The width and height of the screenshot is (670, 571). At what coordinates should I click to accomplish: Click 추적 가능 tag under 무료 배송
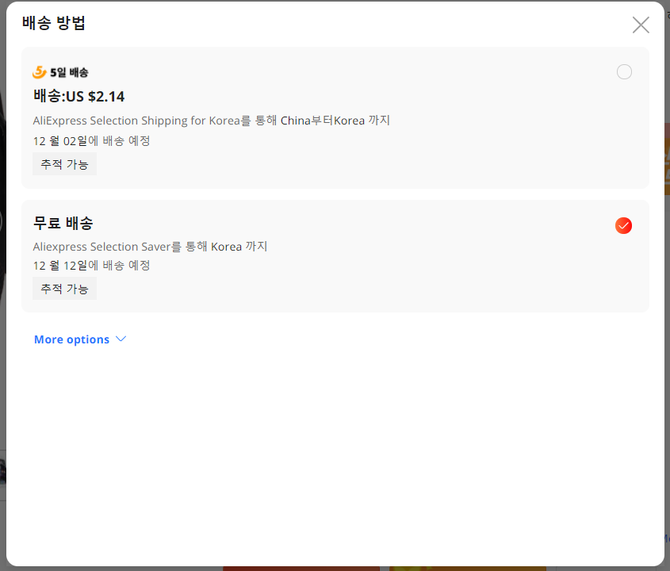pyautogui.click(x=64, y=289)
